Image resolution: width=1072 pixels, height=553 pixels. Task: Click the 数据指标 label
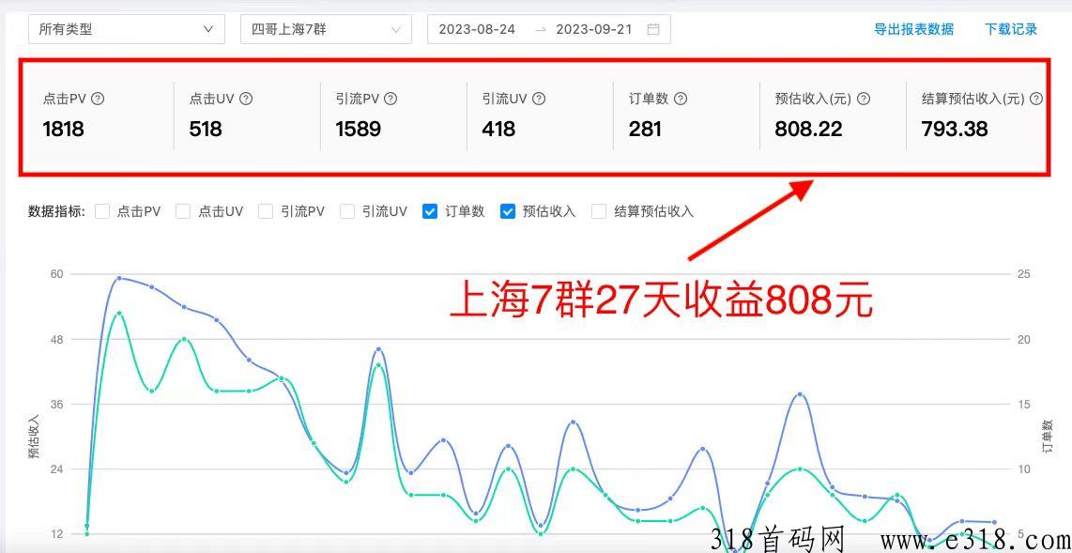tap(56, 211)
